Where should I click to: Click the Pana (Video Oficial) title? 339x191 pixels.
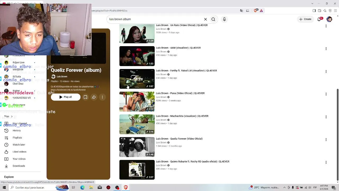(180, 93)
